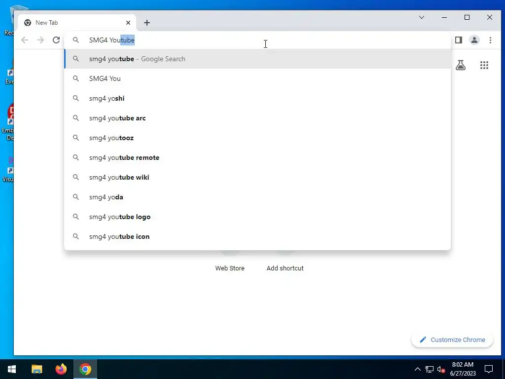Open the taskbar clock showing 8:02 AM
The image size is (505, 379).
(x=463, y=369)
